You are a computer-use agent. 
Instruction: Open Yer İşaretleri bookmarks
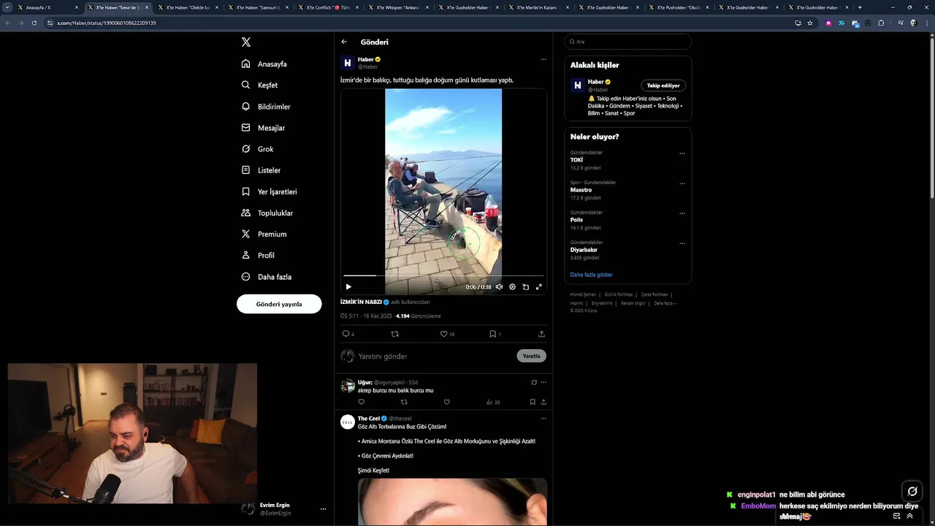point(269,191)
